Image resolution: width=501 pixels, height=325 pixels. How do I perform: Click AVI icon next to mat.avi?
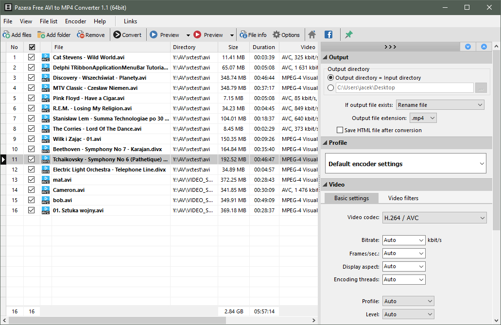pyautogui.click(x=46, y=180)
